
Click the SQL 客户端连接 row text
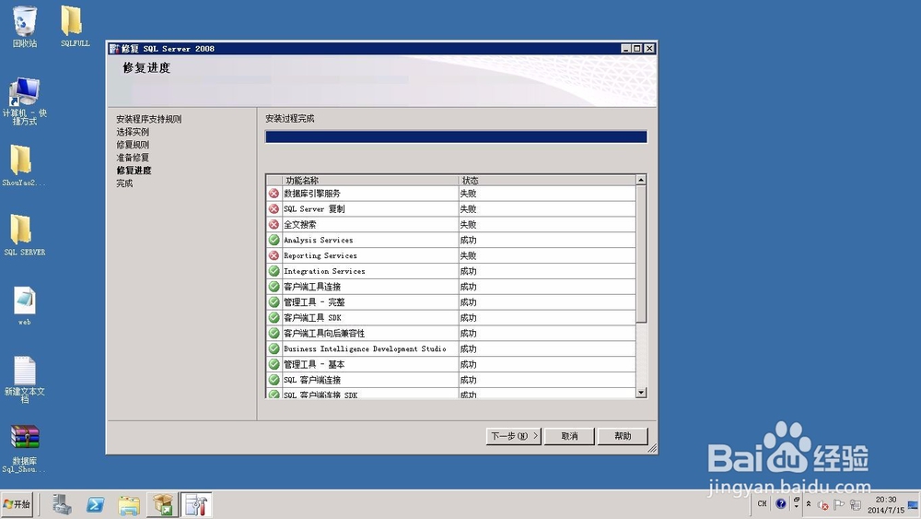pos(312,380)
